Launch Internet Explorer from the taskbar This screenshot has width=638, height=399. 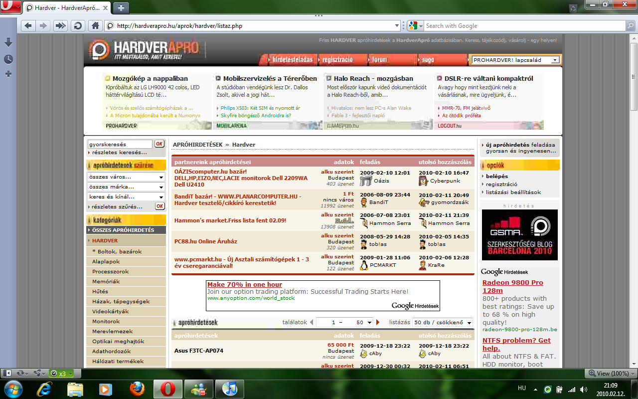[45, 389]
